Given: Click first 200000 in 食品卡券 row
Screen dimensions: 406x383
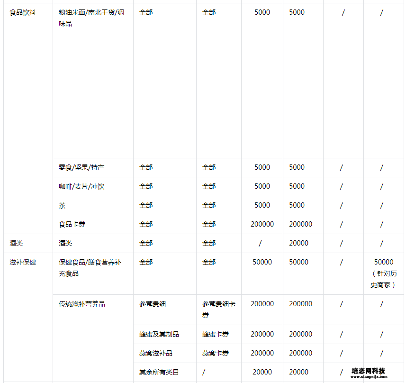Looking at the screenshot, I should 262,224.
